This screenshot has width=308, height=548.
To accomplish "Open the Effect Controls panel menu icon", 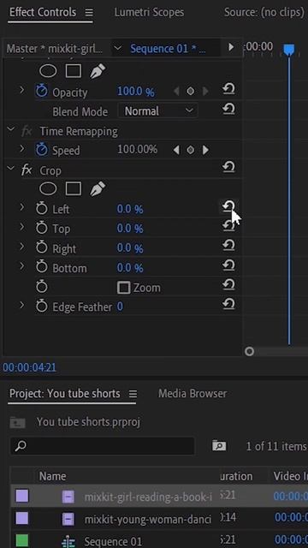I will [x=89, y=13].
